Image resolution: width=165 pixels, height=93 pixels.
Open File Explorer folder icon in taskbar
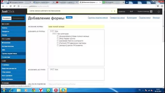(x=19, y=90)
